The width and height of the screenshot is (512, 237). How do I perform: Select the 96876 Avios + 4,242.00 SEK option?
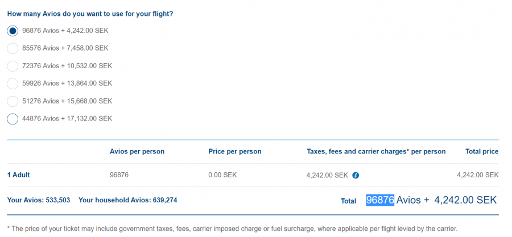coord(13,31)
